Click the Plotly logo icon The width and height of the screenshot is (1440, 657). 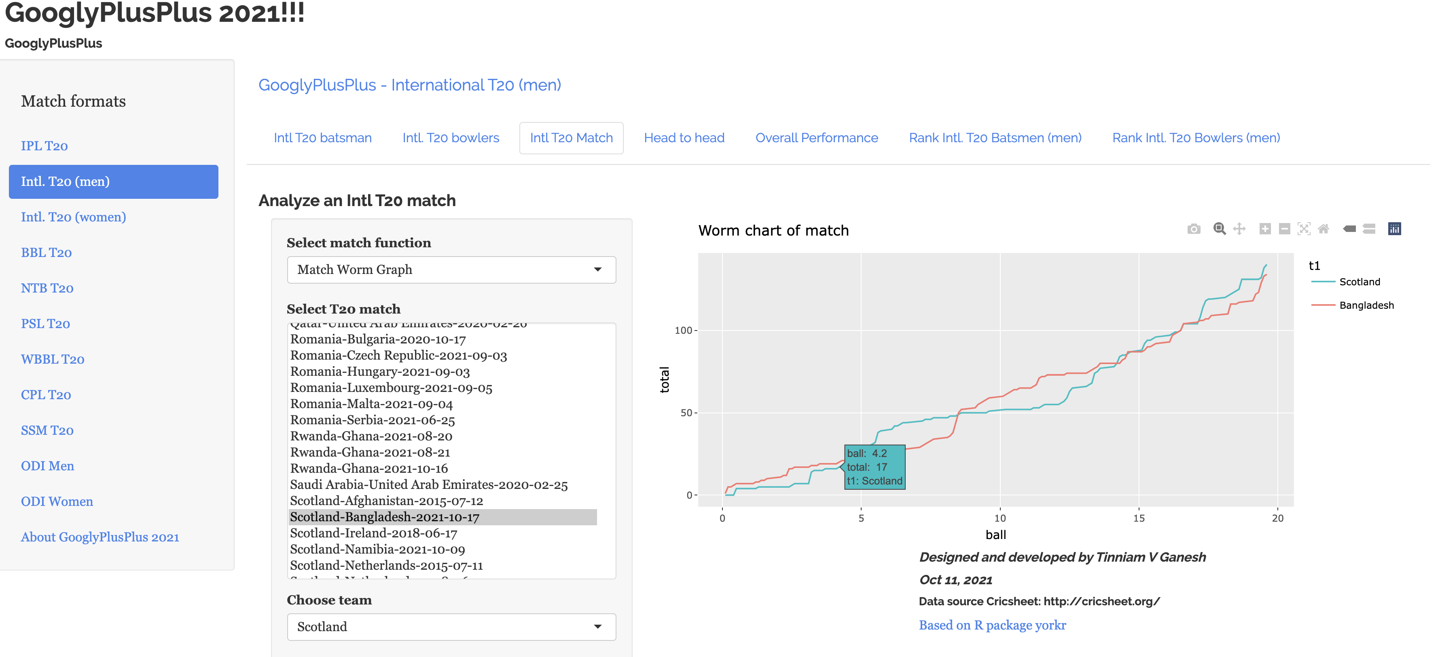(1394, 229)
